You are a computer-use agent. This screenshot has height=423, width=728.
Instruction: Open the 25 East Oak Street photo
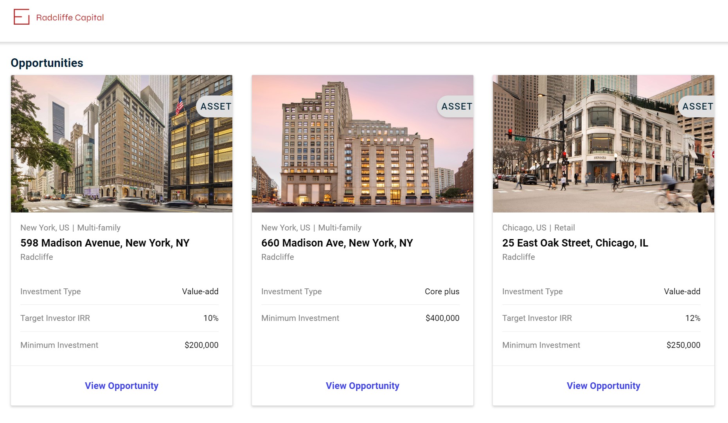coord(603,144)
